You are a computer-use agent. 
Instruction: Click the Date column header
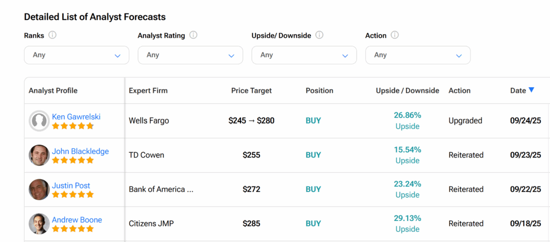click(x=518, y=90)
